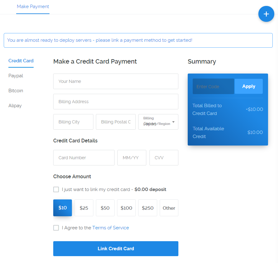This screenshot has height=263, width=278.
Task: Switch to the Make Payment tab
Action: [x=33, y=7]
